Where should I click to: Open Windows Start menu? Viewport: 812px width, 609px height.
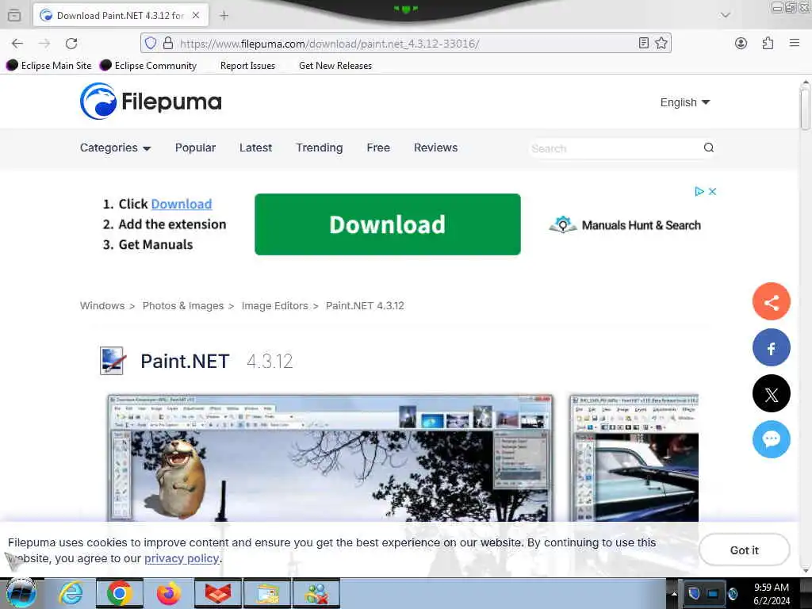pos(21,593)
